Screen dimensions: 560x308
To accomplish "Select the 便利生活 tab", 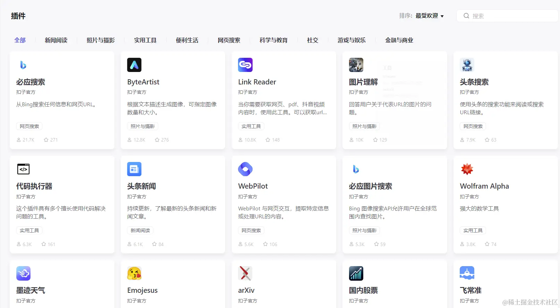I will (x=187, y=40).
